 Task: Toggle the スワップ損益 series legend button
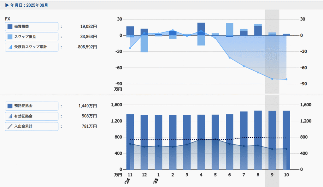coord(32,37)
